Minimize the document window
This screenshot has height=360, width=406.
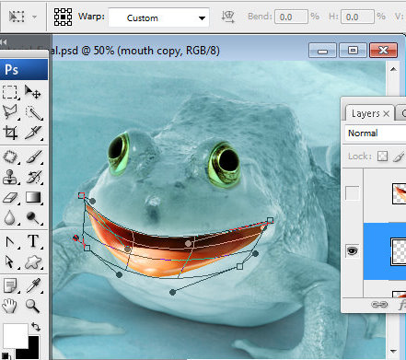click(x=322, y=51)
